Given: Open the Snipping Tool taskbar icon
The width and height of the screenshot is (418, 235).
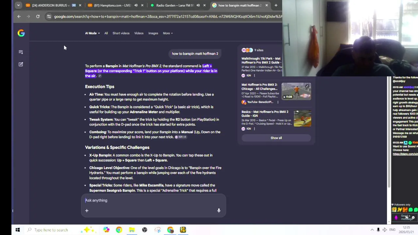Looking at the screenshot, I should click(x=157, y=230).
